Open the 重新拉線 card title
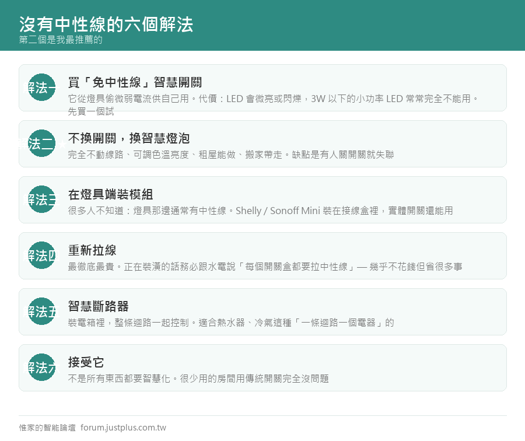 pos(92,250)
